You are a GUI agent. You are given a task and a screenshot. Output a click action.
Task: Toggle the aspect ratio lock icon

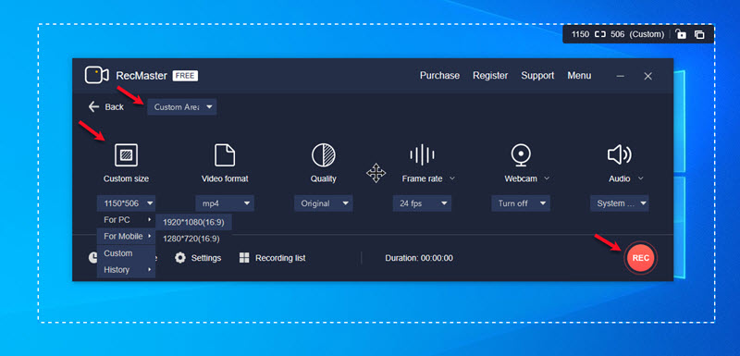pos(681,34)
